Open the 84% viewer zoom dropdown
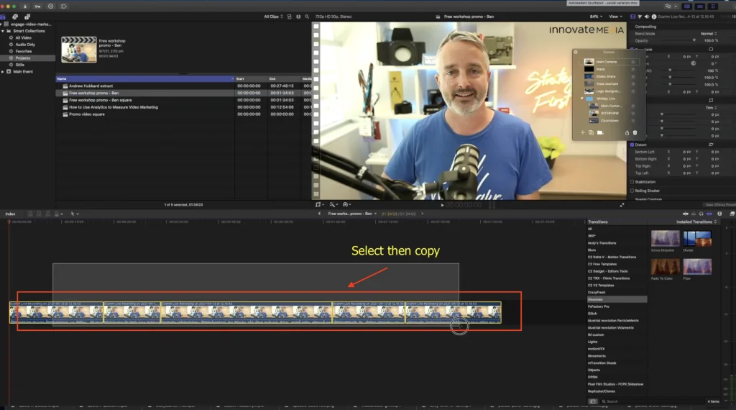 pos(596,17)
